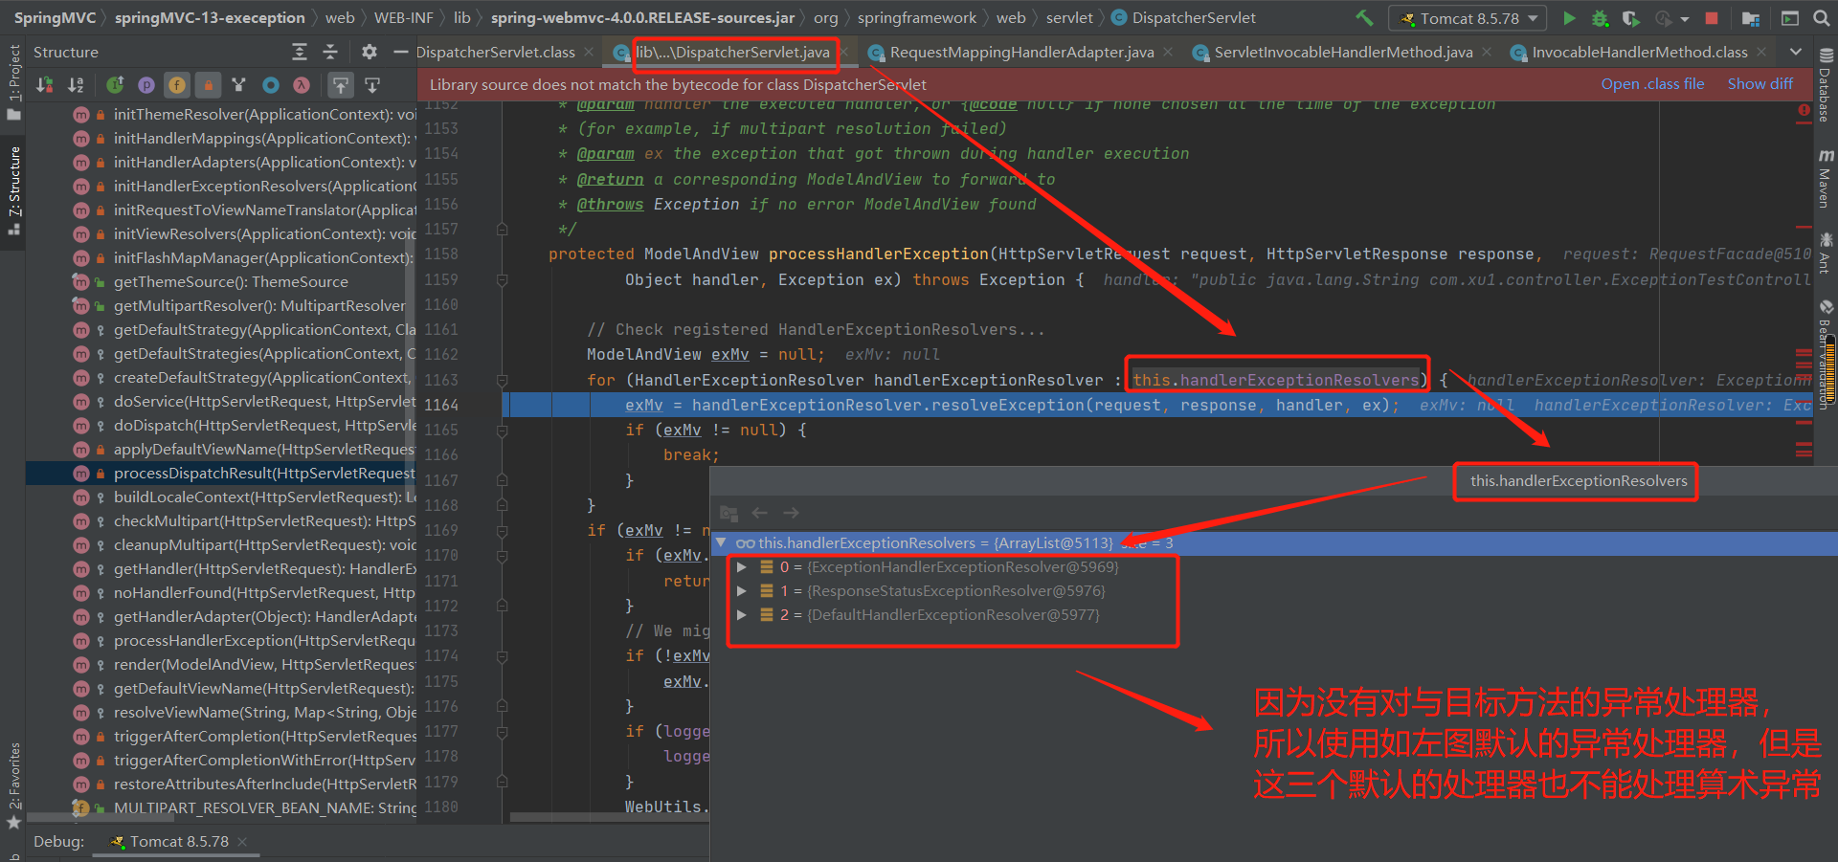Click set-as-root icon in evaluation popup
Image resolution: width=1838 pixels, height=862 pixels.
[x=728, y=513]
